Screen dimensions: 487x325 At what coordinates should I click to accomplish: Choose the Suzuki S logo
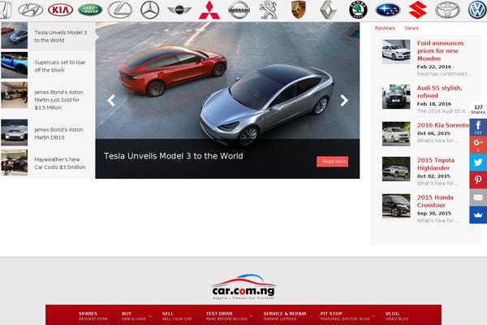pos(418,10)
